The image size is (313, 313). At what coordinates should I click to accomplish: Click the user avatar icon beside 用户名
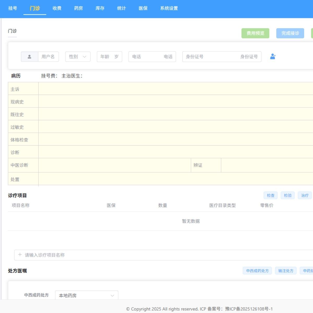(29, 56)
